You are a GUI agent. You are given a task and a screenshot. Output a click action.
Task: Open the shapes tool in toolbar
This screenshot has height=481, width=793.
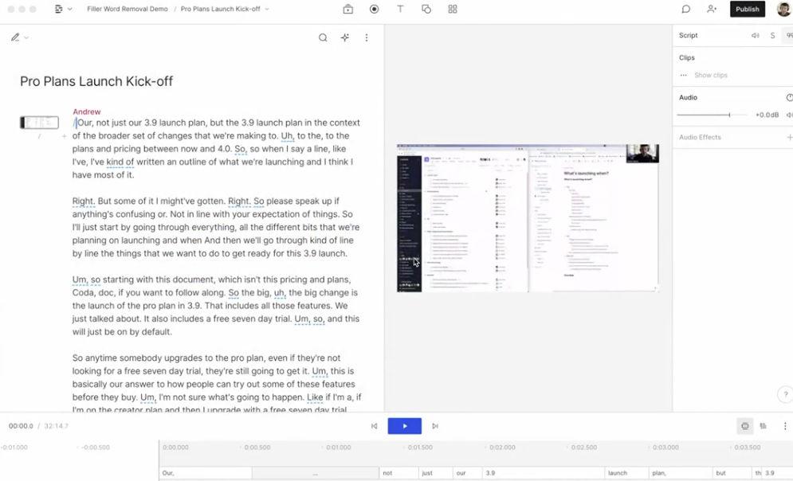pyautogui.click(x=426, y=10)
